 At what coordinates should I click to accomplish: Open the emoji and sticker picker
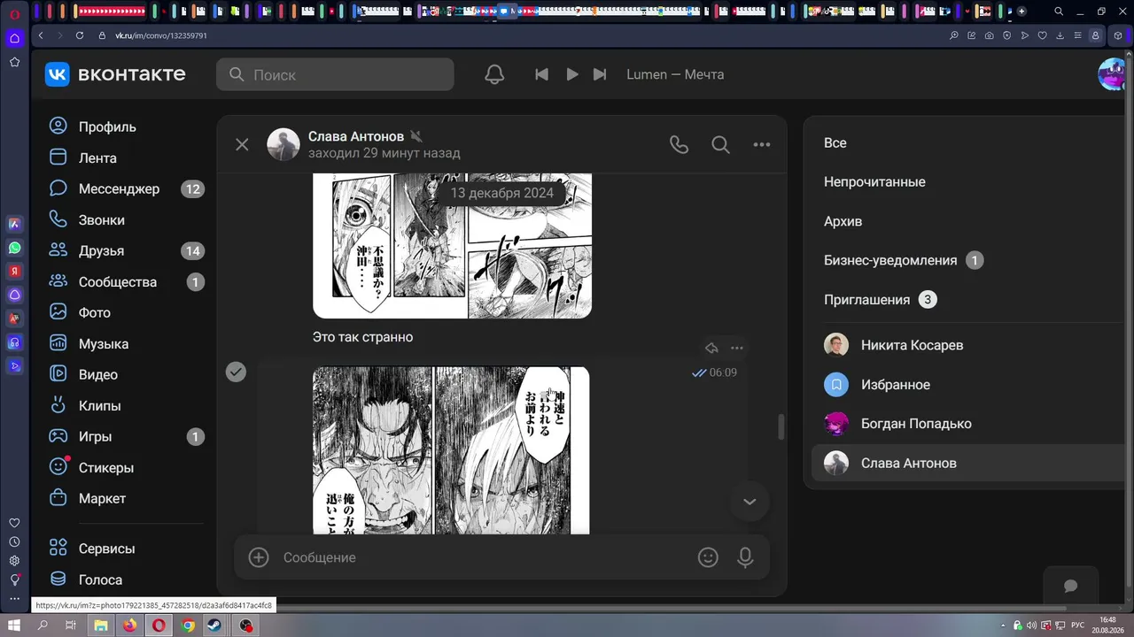coord(708,557)
